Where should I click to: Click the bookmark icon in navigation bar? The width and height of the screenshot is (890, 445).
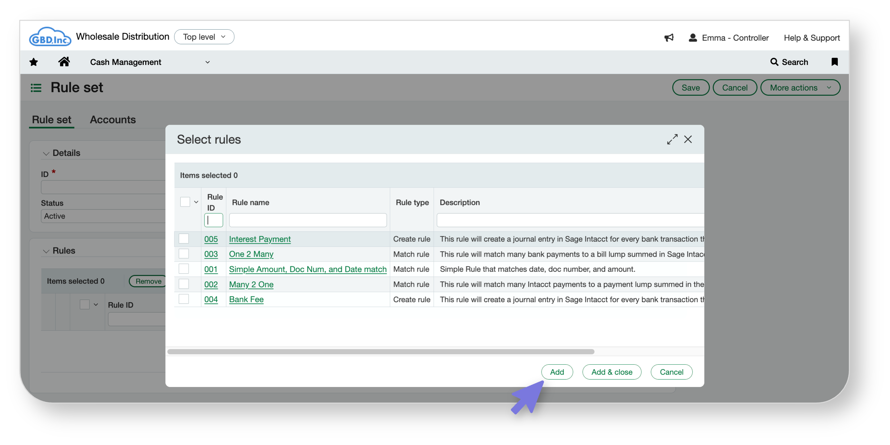[834, 62]
